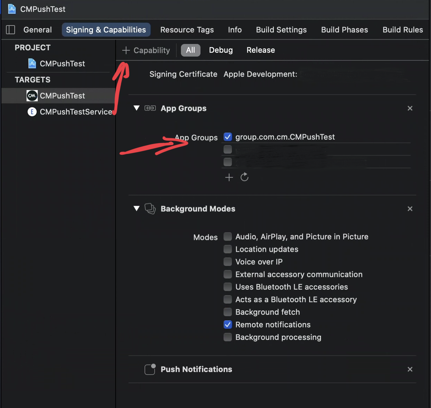The width and height of the screenshot is (431, 408).
Task: Uncheck group.com.cm.CMPushTest app group
Action: click(228, 137)
